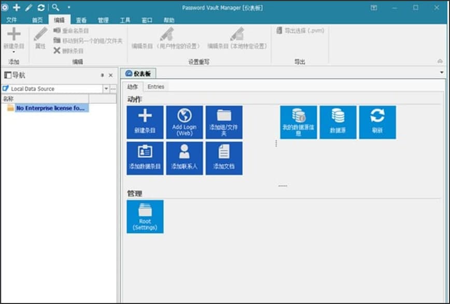Open the Add Login (Web) tile

click(185, 122)
